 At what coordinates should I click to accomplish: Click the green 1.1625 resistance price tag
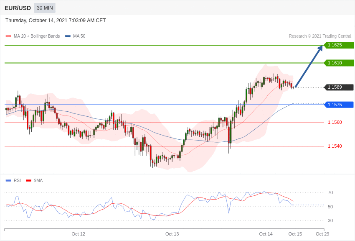339,45
